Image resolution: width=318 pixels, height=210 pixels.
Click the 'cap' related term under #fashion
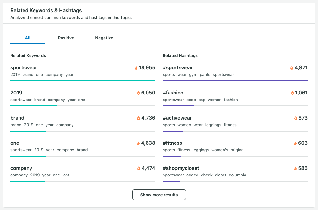(x=202, y=100)
